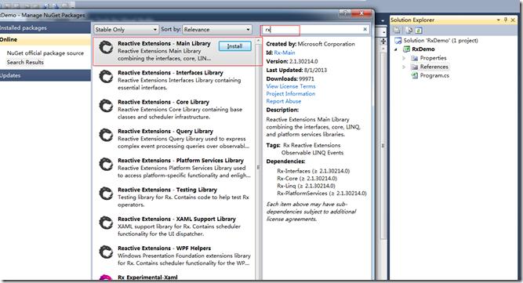Click the References folder icon
Screen dimensions: 523x283
click(x=414, y=67)
